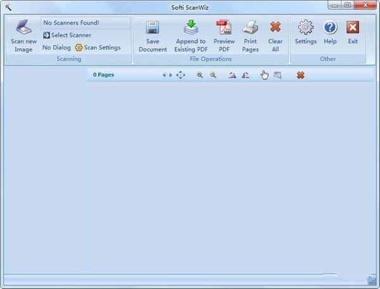Click the ScanWiz wand title-bar icon

pyautogui.click(x=8, y=7)
